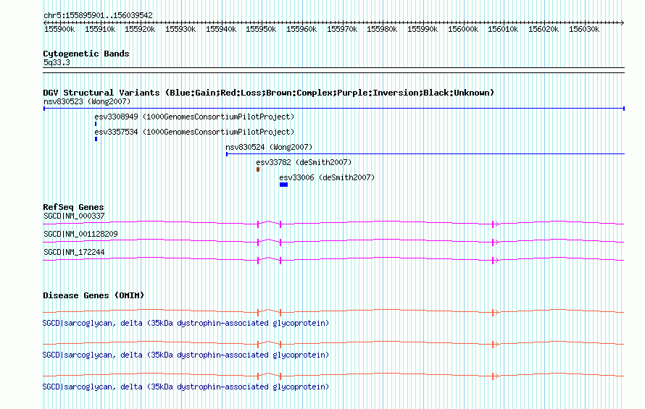Open the first SGCD sarcoglycan delta OMIM link
The image size is (645, 409).
pos(186,323)
